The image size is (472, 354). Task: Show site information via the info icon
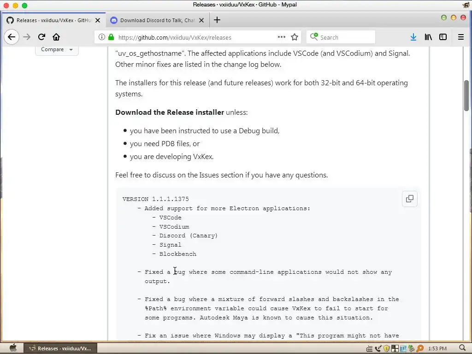102,37
